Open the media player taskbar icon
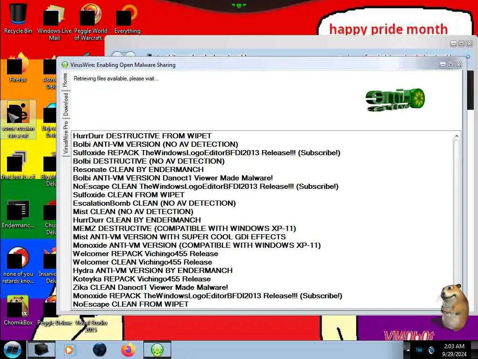478x359 pixels. click(x=69, y=350)
